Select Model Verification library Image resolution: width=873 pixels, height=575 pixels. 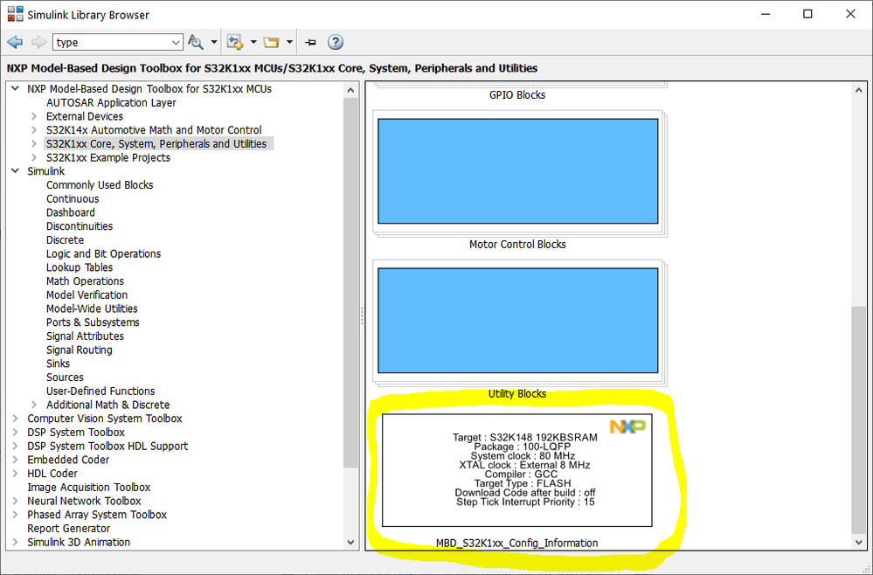click(87, 295)
